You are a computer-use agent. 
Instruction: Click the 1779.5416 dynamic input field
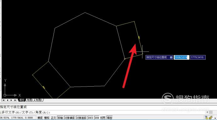198,57
